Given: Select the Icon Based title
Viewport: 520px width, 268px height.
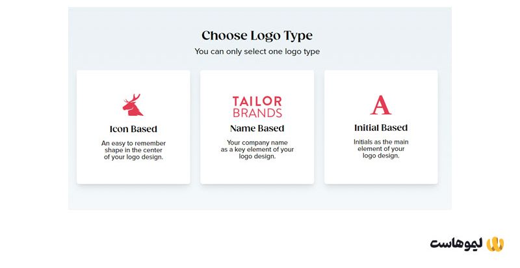Looking at the screenshot, I should [x=133, y=129].
